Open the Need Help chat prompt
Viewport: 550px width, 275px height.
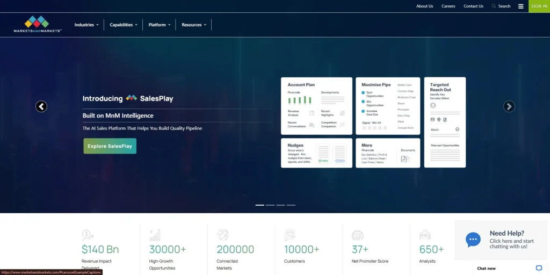coord(501,240)
